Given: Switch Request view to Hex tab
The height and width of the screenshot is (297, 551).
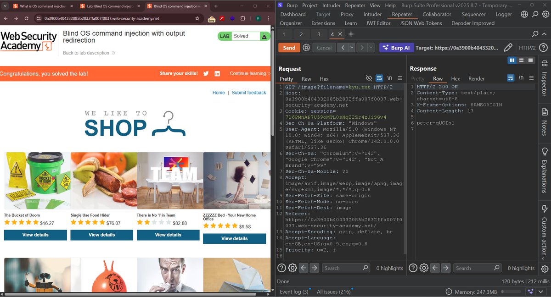Looking at the screenshot, I should (x=324, y=79).
